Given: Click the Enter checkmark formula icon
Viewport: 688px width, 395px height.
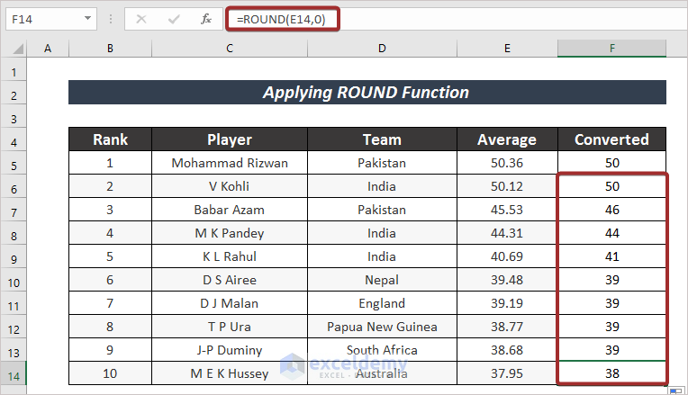Looking at the screenshot, I should coord(174,18).
